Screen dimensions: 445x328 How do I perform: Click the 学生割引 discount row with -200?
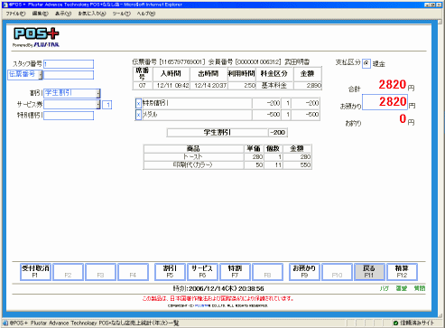227,133
